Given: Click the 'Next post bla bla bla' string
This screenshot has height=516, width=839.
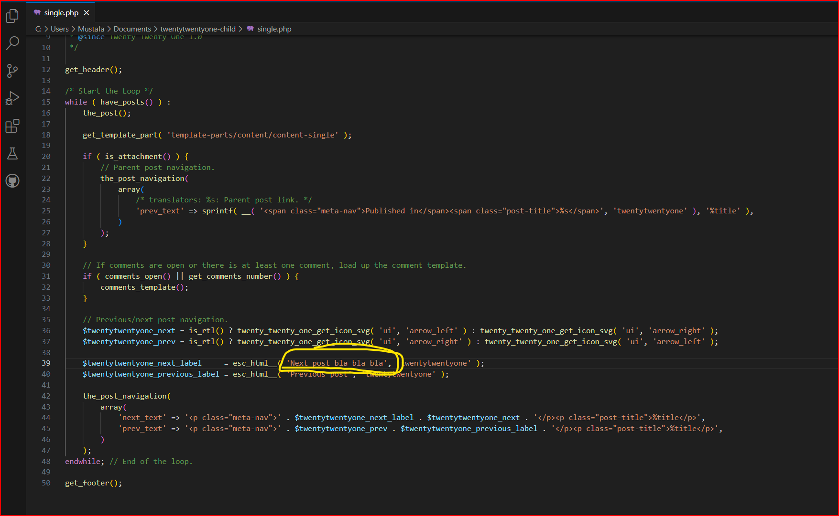Looking at the screenshot, I should [x=337, y=363].
